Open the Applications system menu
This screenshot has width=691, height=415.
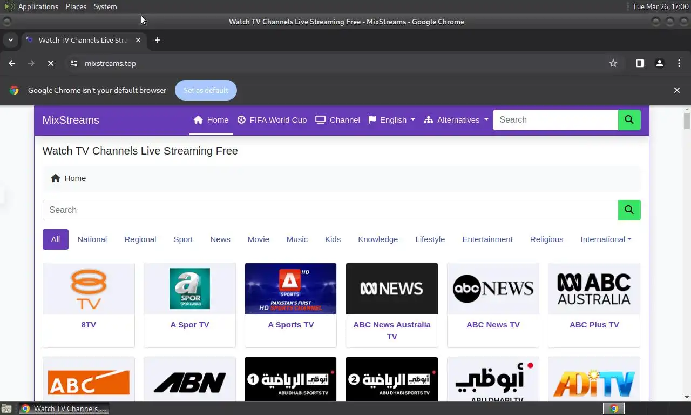click(38, 6)
